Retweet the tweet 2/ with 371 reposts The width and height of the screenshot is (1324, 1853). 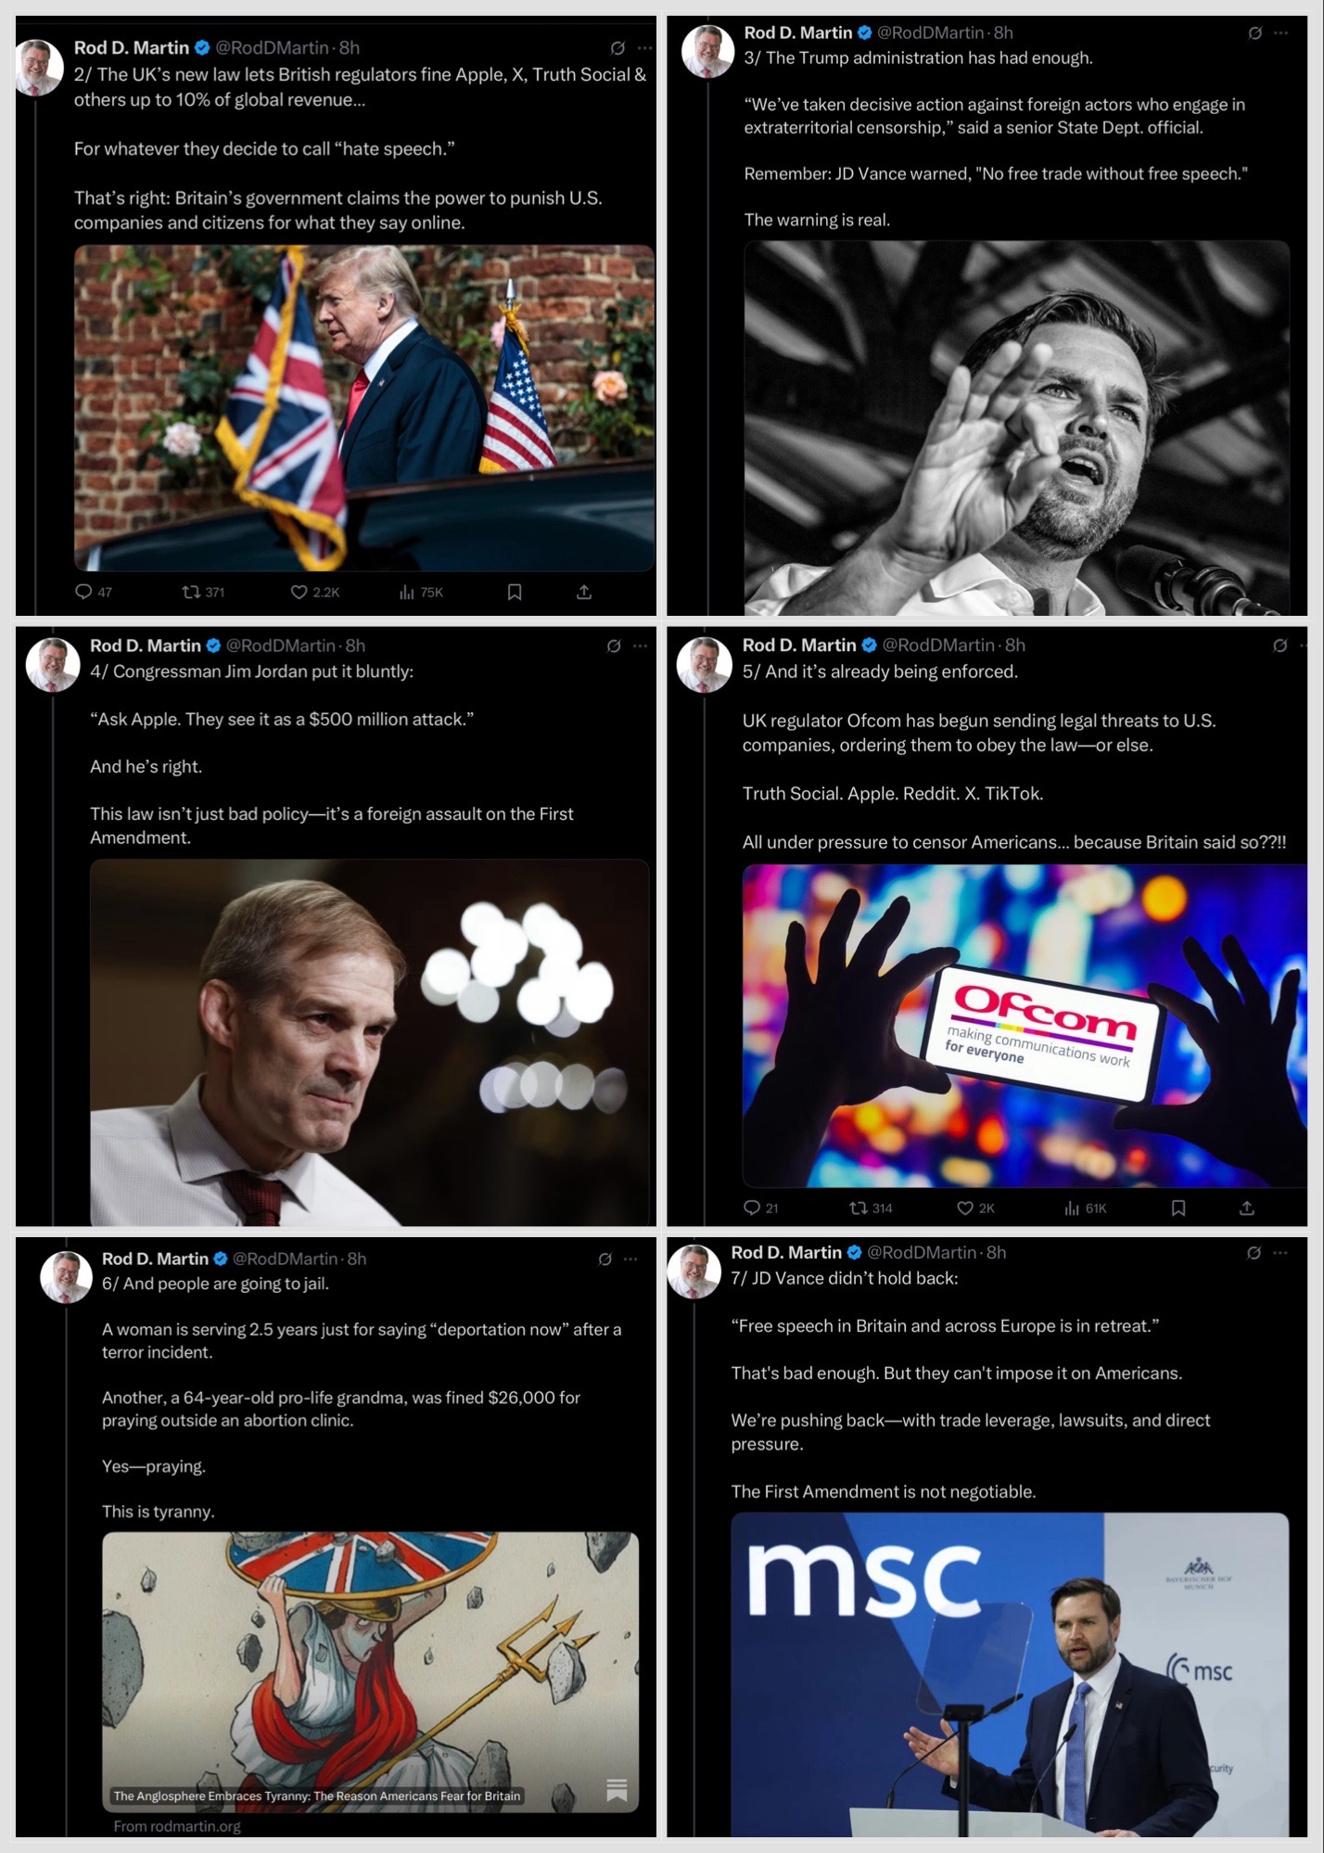[x=191, y=592]
